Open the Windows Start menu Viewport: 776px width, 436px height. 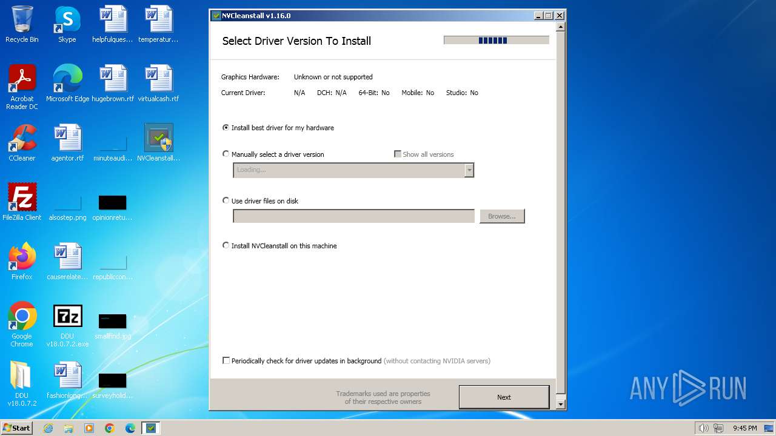[x=17, y=428]
